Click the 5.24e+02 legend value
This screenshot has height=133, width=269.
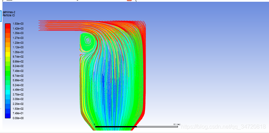(18, 85)
